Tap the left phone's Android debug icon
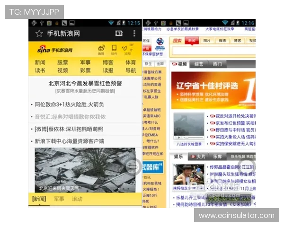Viewport: 284px width, 227px height. tap(34, 23)
